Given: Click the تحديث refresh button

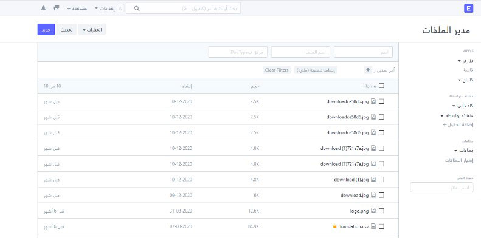Looking at the screenshot, I should [66, 30].
